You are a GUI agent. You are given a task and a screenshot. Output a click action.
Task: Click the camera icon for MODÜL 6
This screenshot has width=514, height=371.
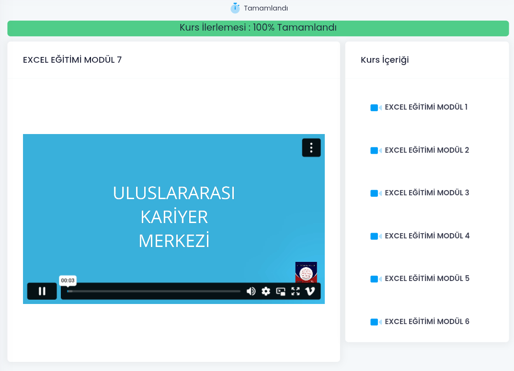coord(376,322)
